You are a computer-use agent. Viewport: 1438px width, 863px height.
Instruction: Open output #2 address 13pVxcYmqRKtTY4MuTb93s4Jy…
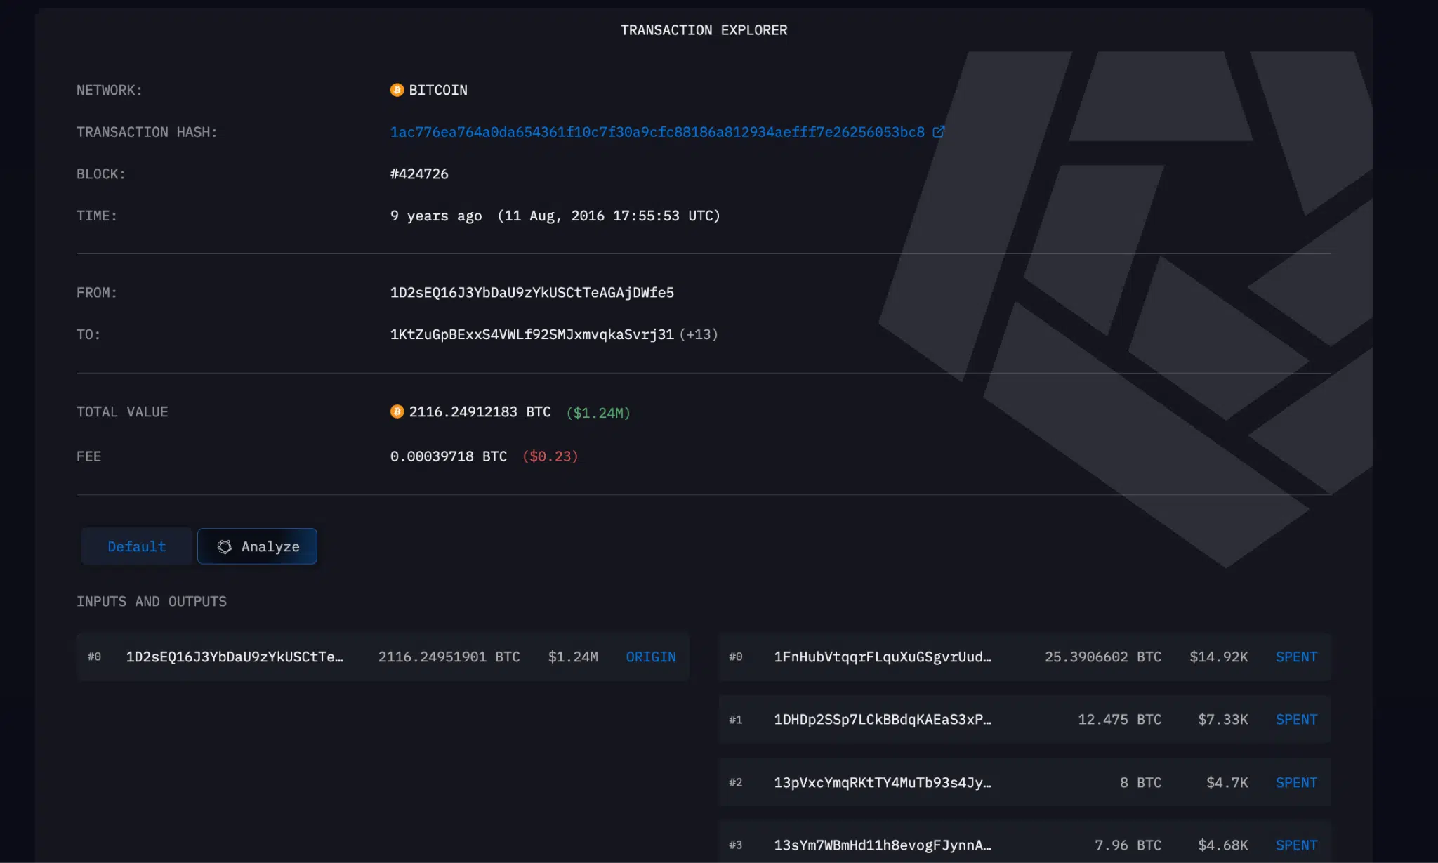pos(883,782)
